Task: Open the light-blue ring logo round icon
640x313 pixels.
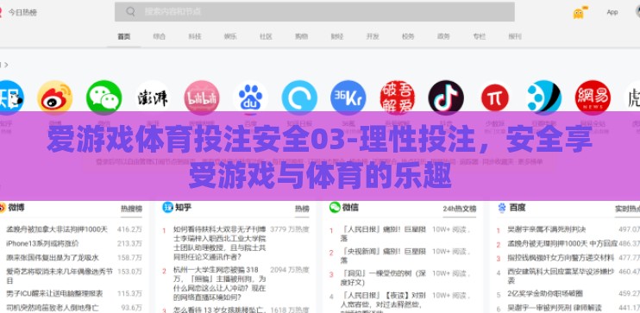Action: (299, 97)
